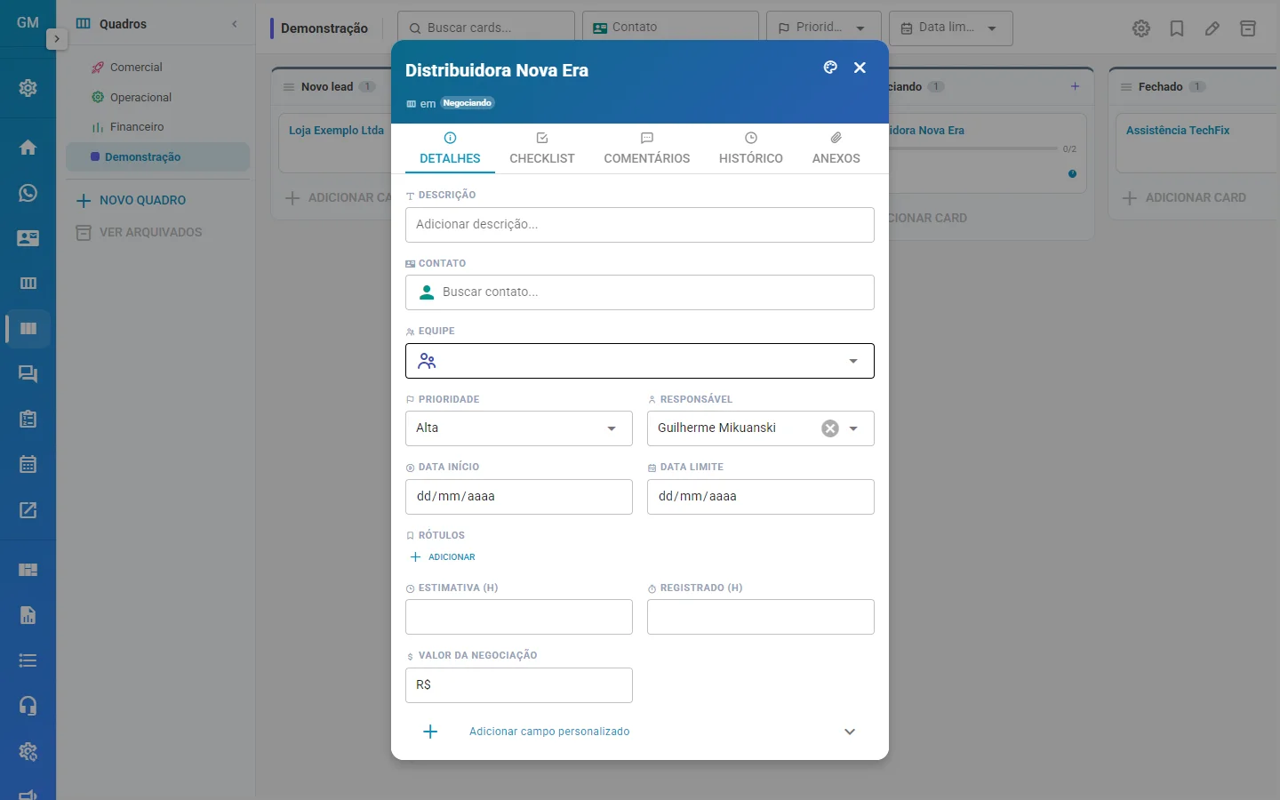
Task: Switch to the Checklist tab
Action: coord(542,148)
